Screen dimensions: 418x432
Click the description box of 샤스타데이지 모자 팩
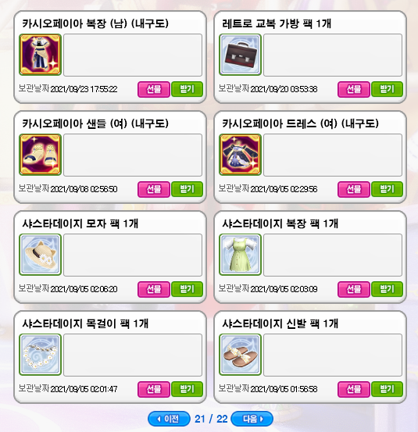(133, 255)
